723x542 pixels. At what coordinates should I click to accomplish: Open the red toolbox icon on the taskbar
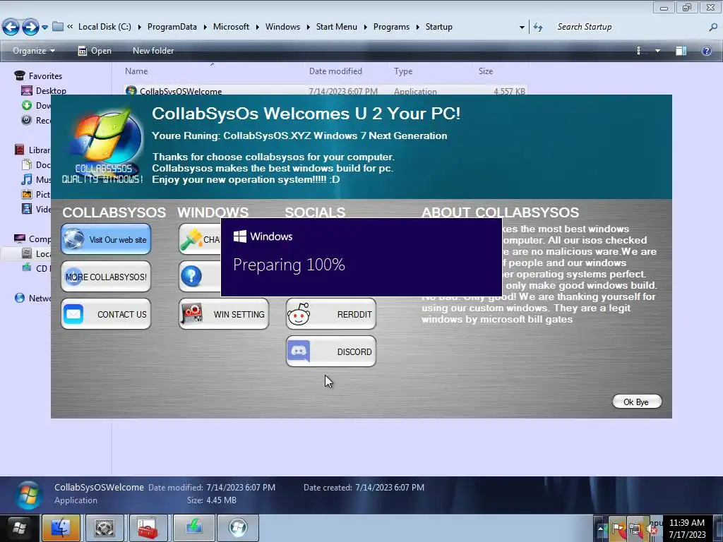(x=148, y=528)
